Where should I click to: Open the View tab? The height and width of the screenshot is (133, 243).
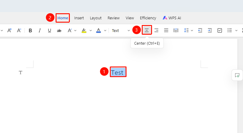(x=130, y=18)
